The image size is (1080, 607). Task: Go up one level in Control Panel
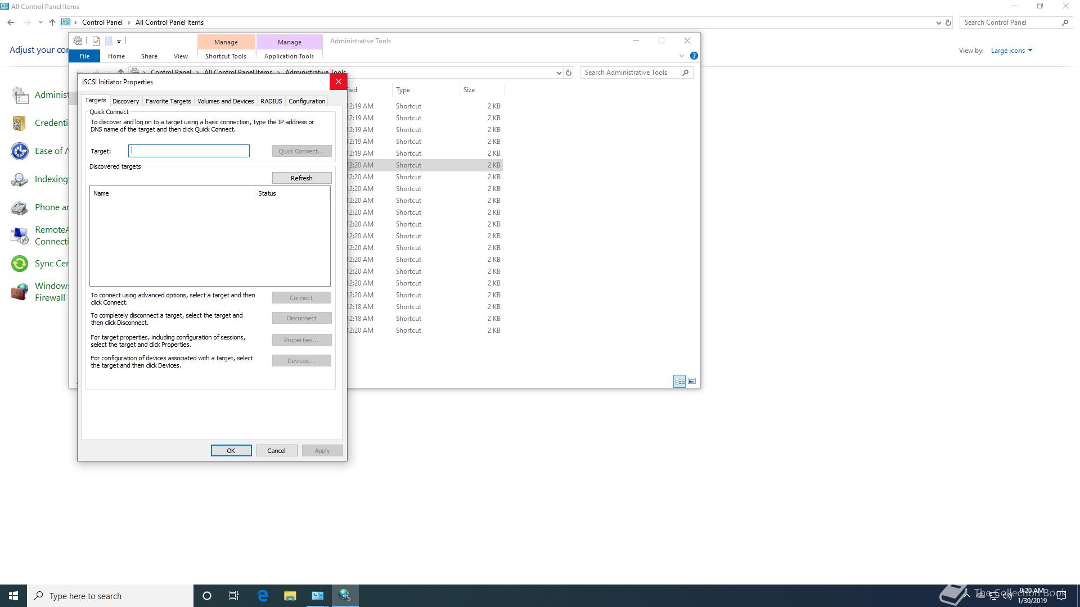[x=52, y=22]
